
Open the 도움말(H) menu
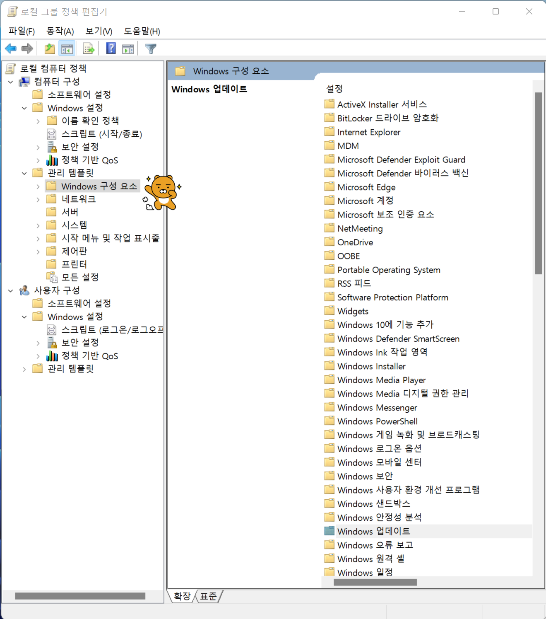(x=142, y=31)
